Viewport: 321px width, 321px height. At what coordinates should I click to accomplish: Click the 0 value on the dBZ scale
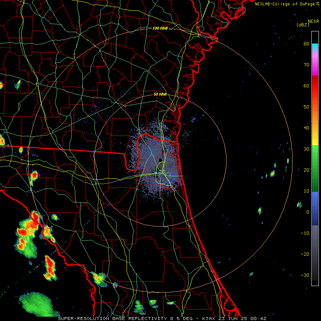(308, 212)
